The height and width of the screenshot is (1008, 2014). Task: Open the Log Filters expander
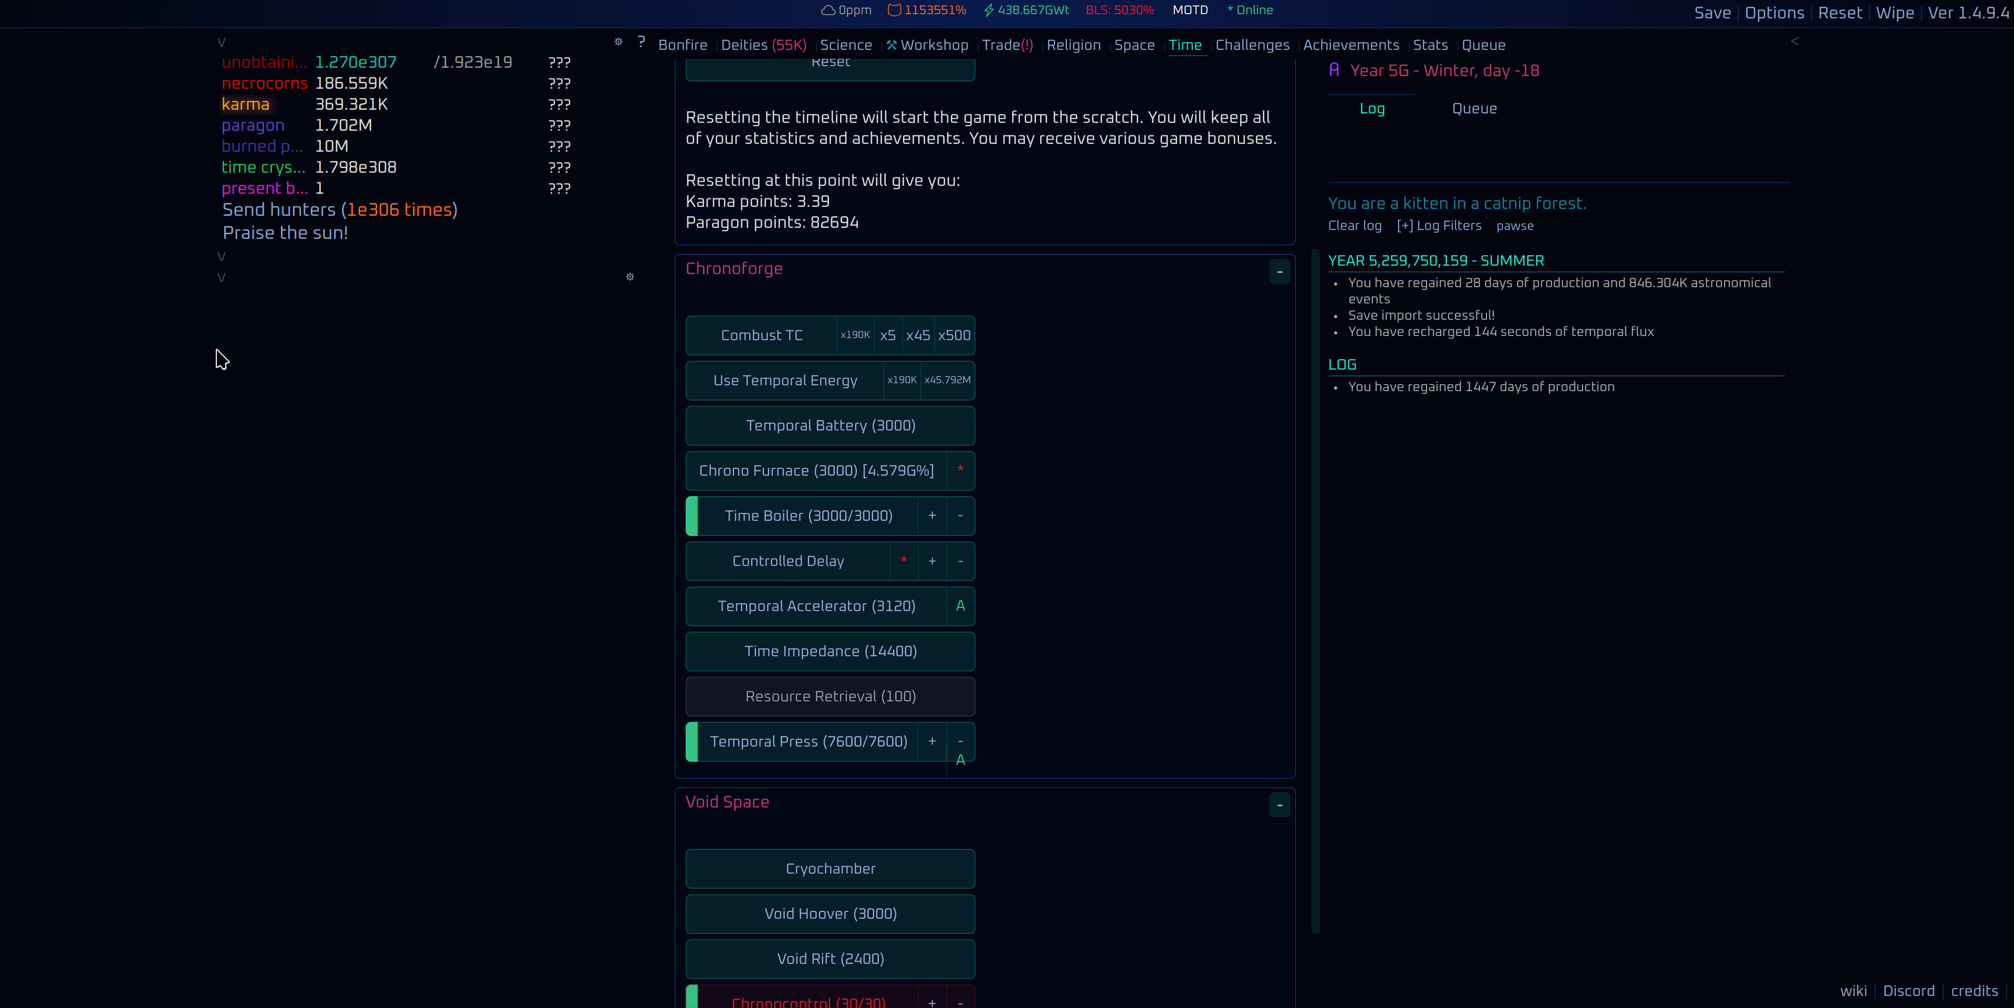[1439, 225]
